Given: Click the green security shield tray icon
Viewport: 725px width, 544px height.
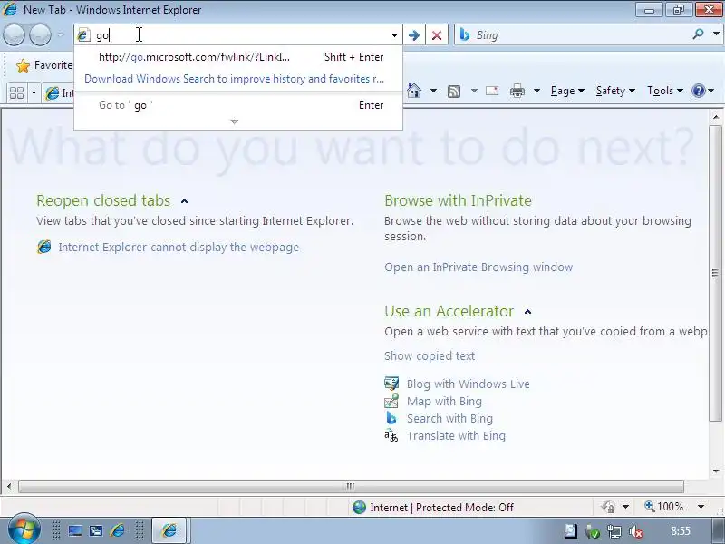Looking at the screenshot, I should (593, 531).
